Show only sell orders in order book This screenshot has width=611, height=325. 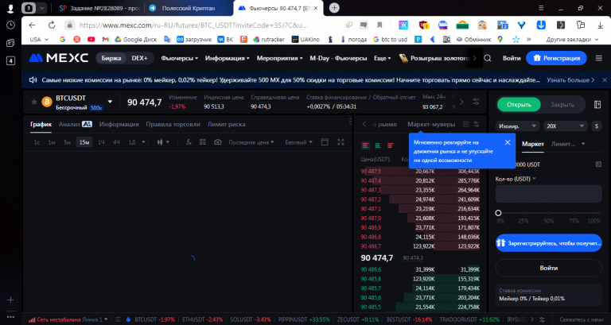[390, 145]
